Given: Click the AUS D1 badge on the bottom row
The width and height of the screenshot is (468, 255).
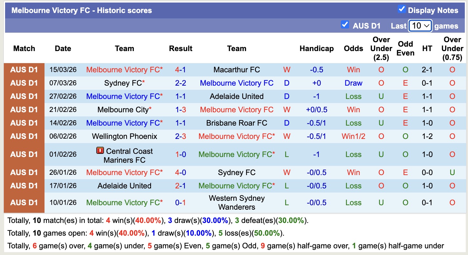Looking at the screenshot, I should pyautogui.click(x=24, y=202).
